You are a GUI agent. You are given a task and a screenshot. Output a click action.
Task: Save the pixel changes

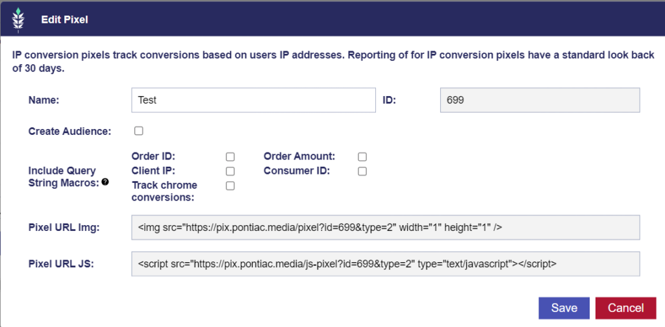pos(564,308)
